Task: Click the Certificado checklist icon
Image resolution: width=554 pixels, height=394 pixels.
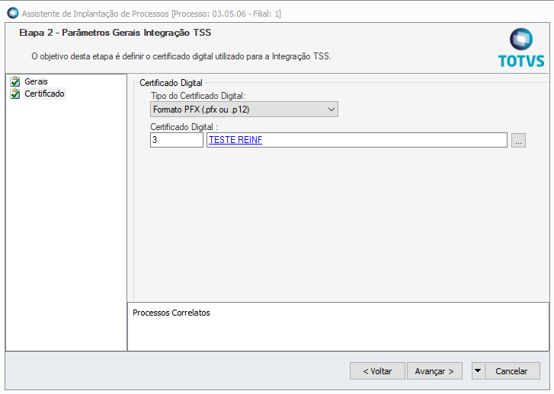Action: click(x=15, y=94)
